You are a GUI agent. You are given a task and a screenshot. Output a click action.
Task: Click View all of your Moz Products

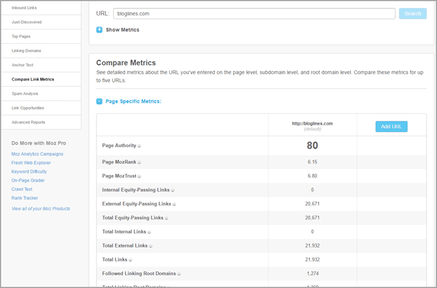(41, 209)
